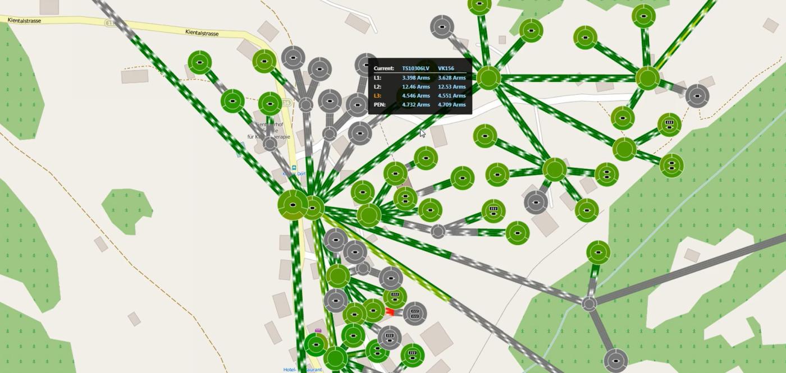The width and height of the screenshot is (786, 373).
Task: Click the gray node with double battery symbols
Action: pos(414,314)
